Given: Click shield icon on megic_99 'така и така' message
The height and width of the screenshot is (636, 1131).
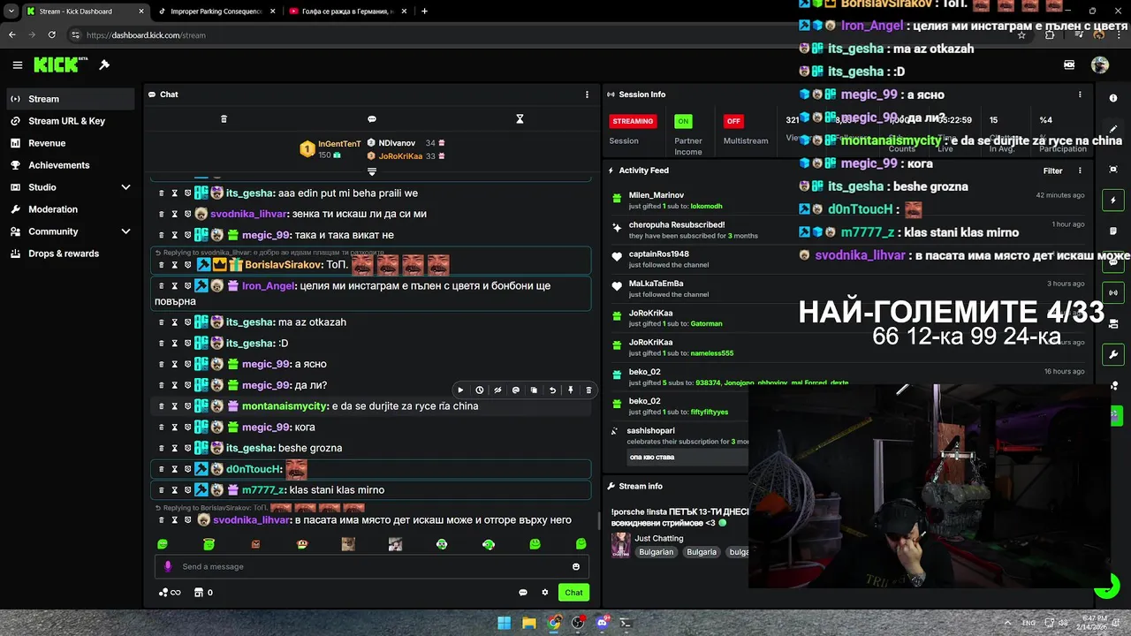Looking at the screenshot, I should point(187,235).
